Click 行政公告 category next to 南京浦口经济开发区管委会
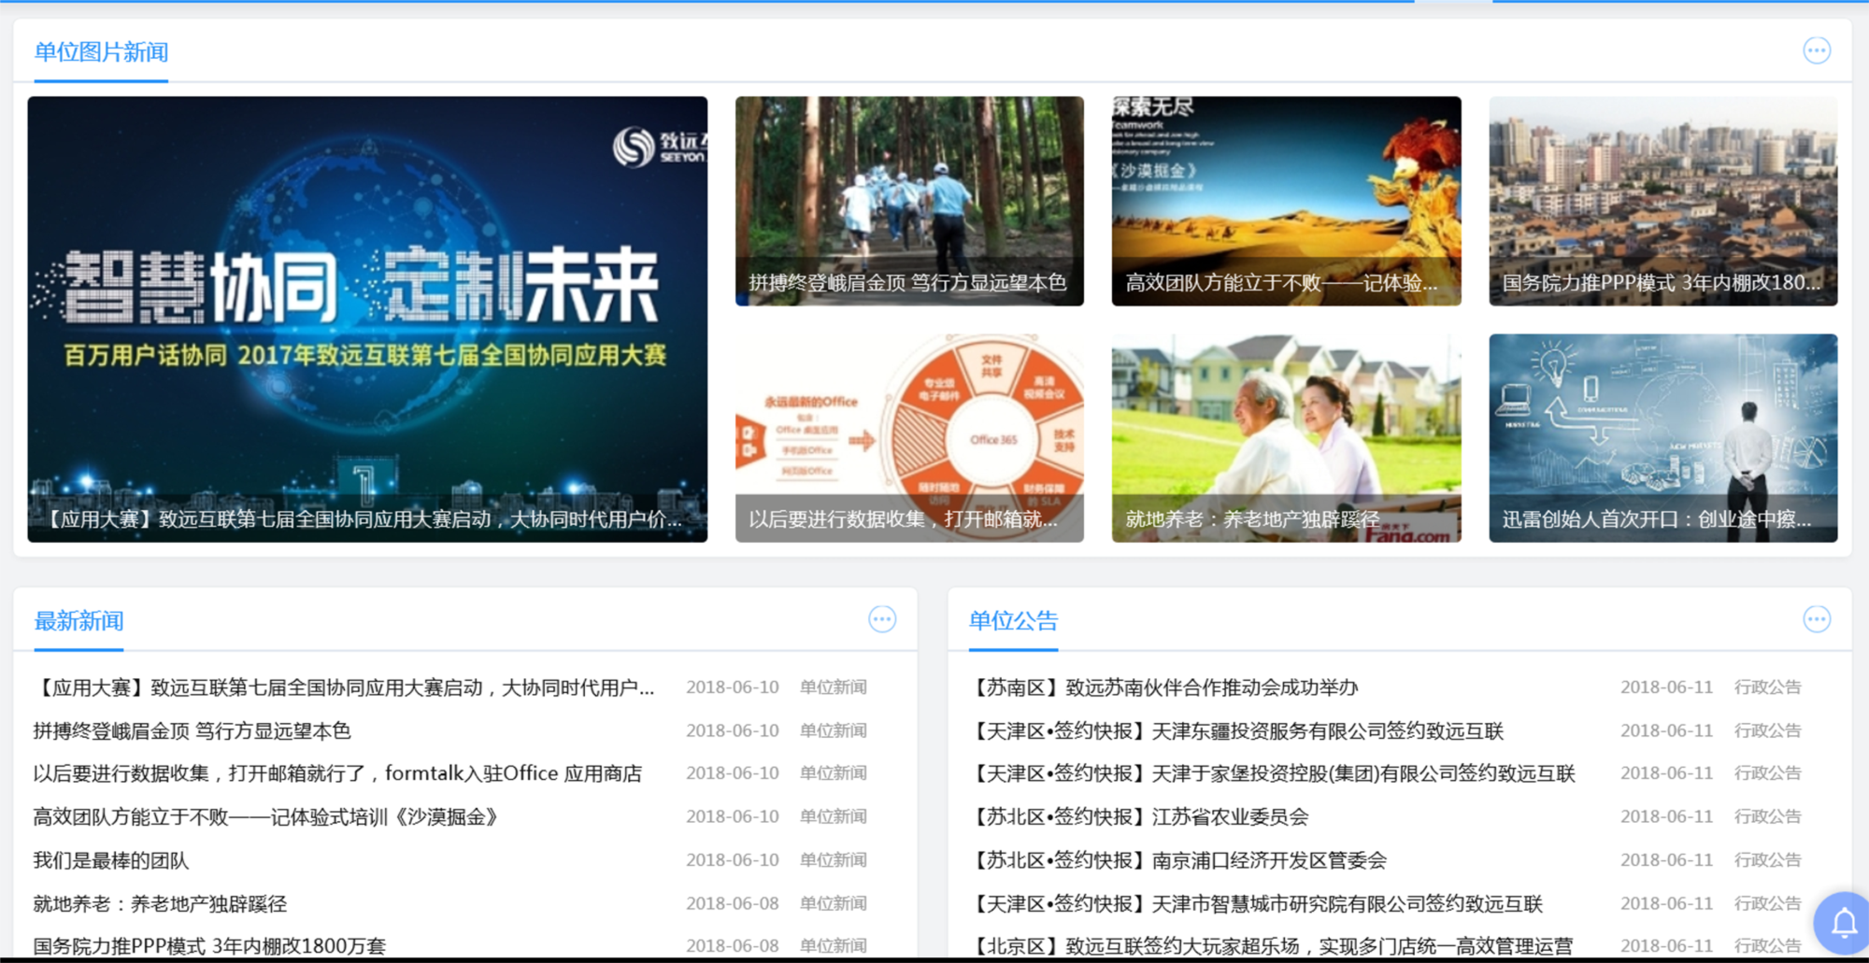 pyautogui.click(x=1768, y=860)
